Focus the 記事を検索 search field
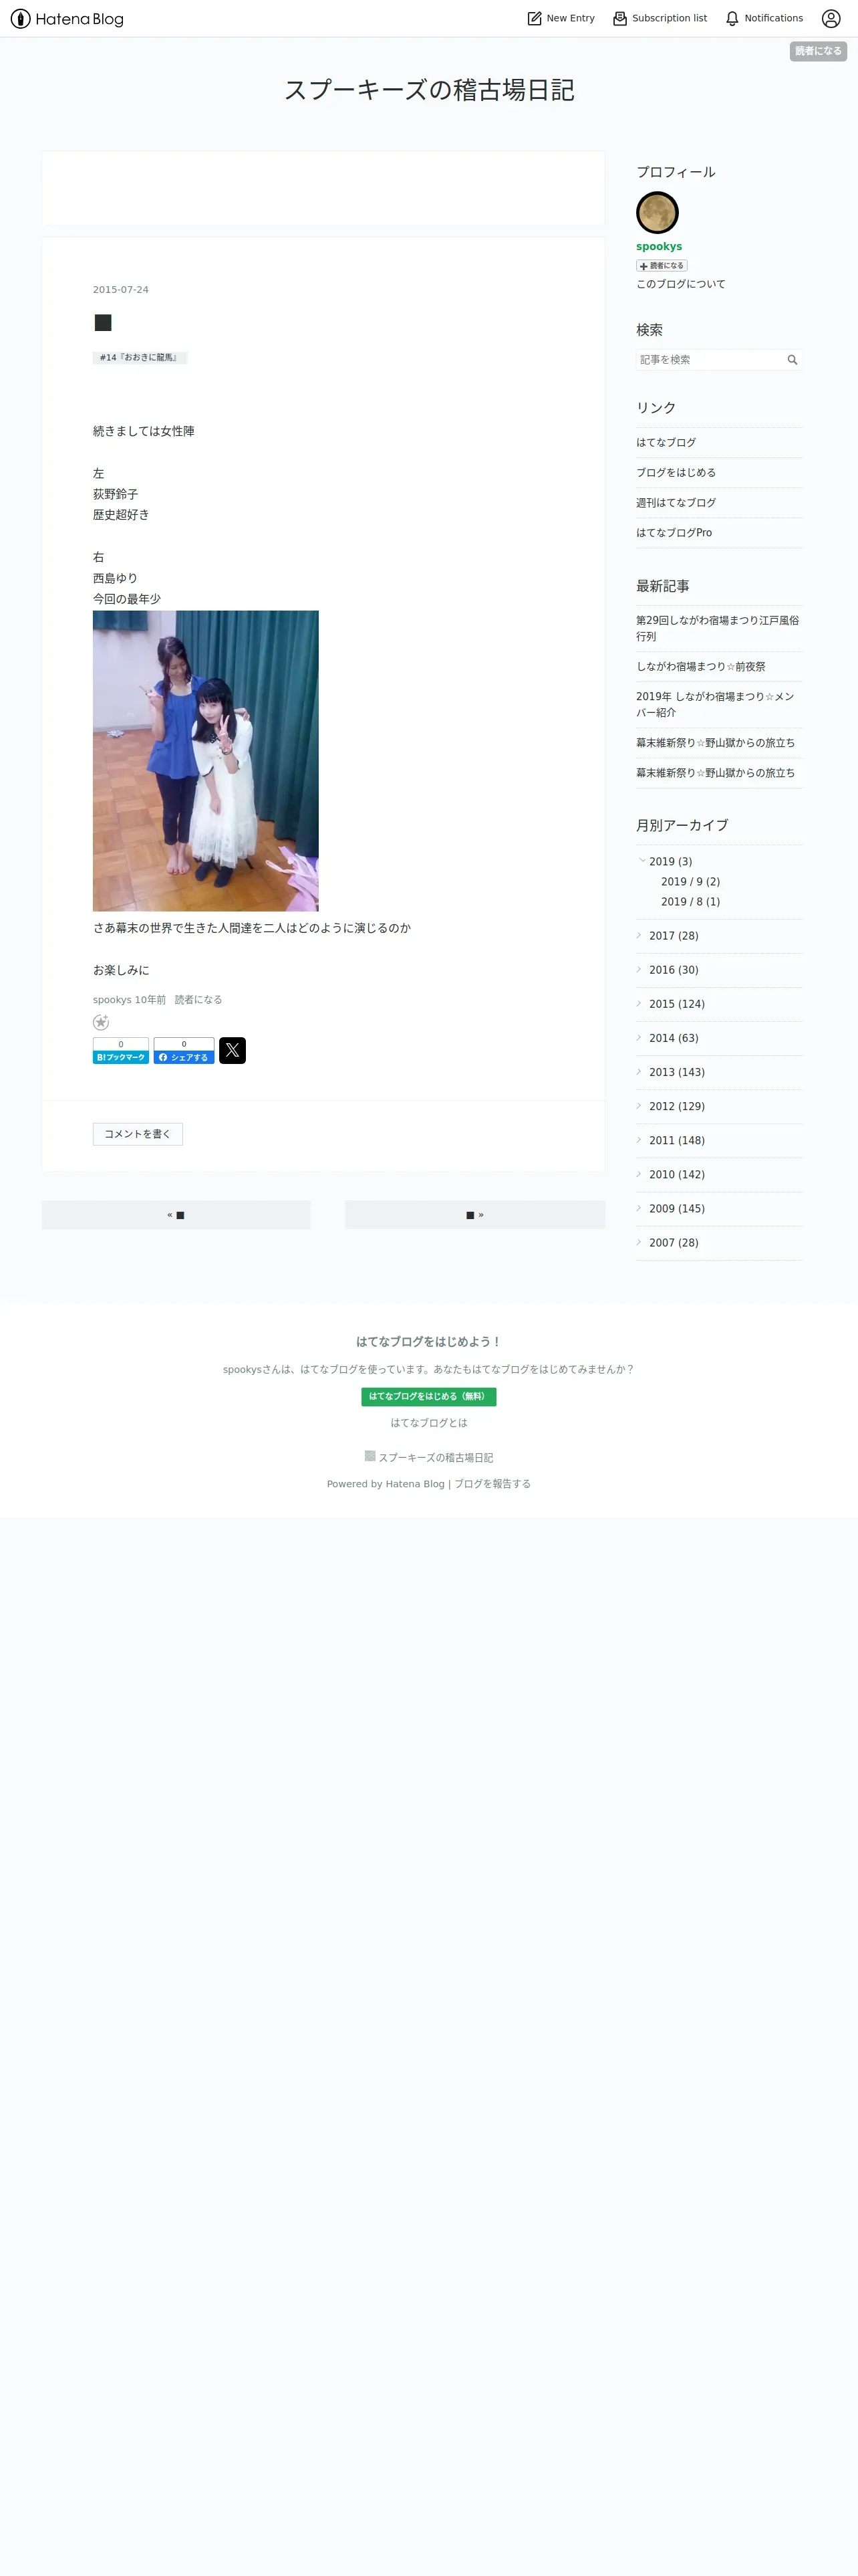 pos(710,360)
